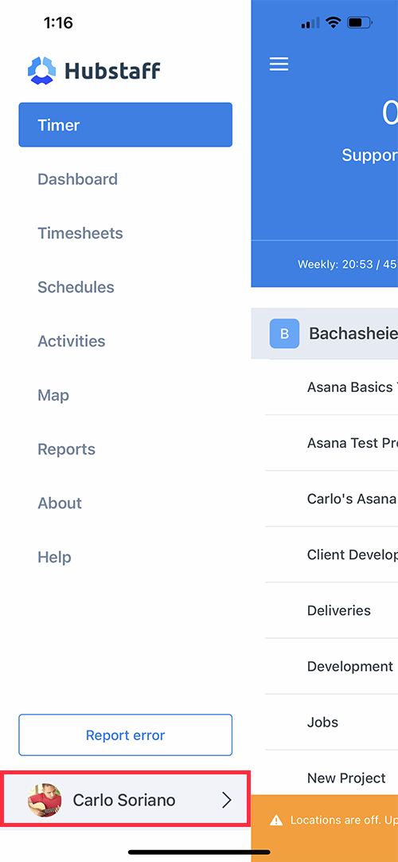Screen dimensions: 398x862
Task: Open the Dashboard menu item
Action: (x=77, y=179)
